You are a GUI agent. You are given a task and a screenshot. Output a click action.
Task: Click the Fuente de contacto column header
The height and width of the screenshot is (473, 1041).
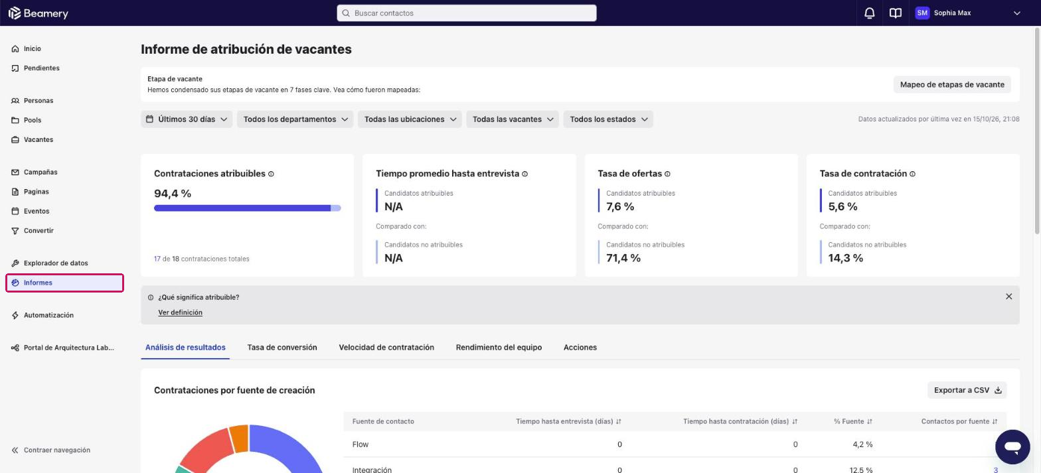(x=383, y=421)
